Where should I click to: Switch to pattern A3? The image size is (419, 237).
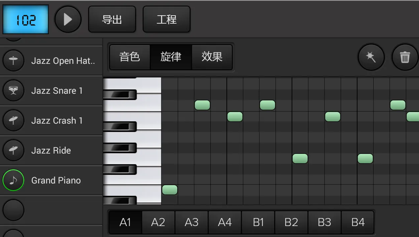[x=192, y=222]
